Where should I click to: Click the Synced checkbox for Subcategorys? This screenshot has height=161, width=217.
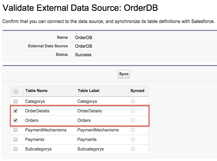pyautogui.click(x=133, y=149)
